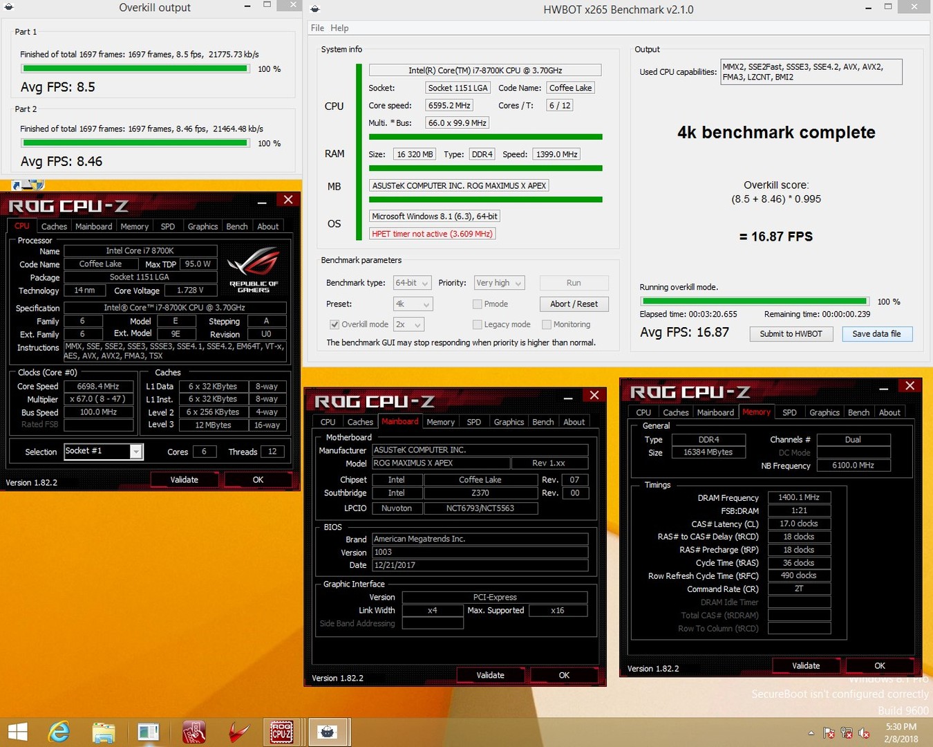
Task: Click Validate in the CPU-Z processor window
Action: coord(184,479)
